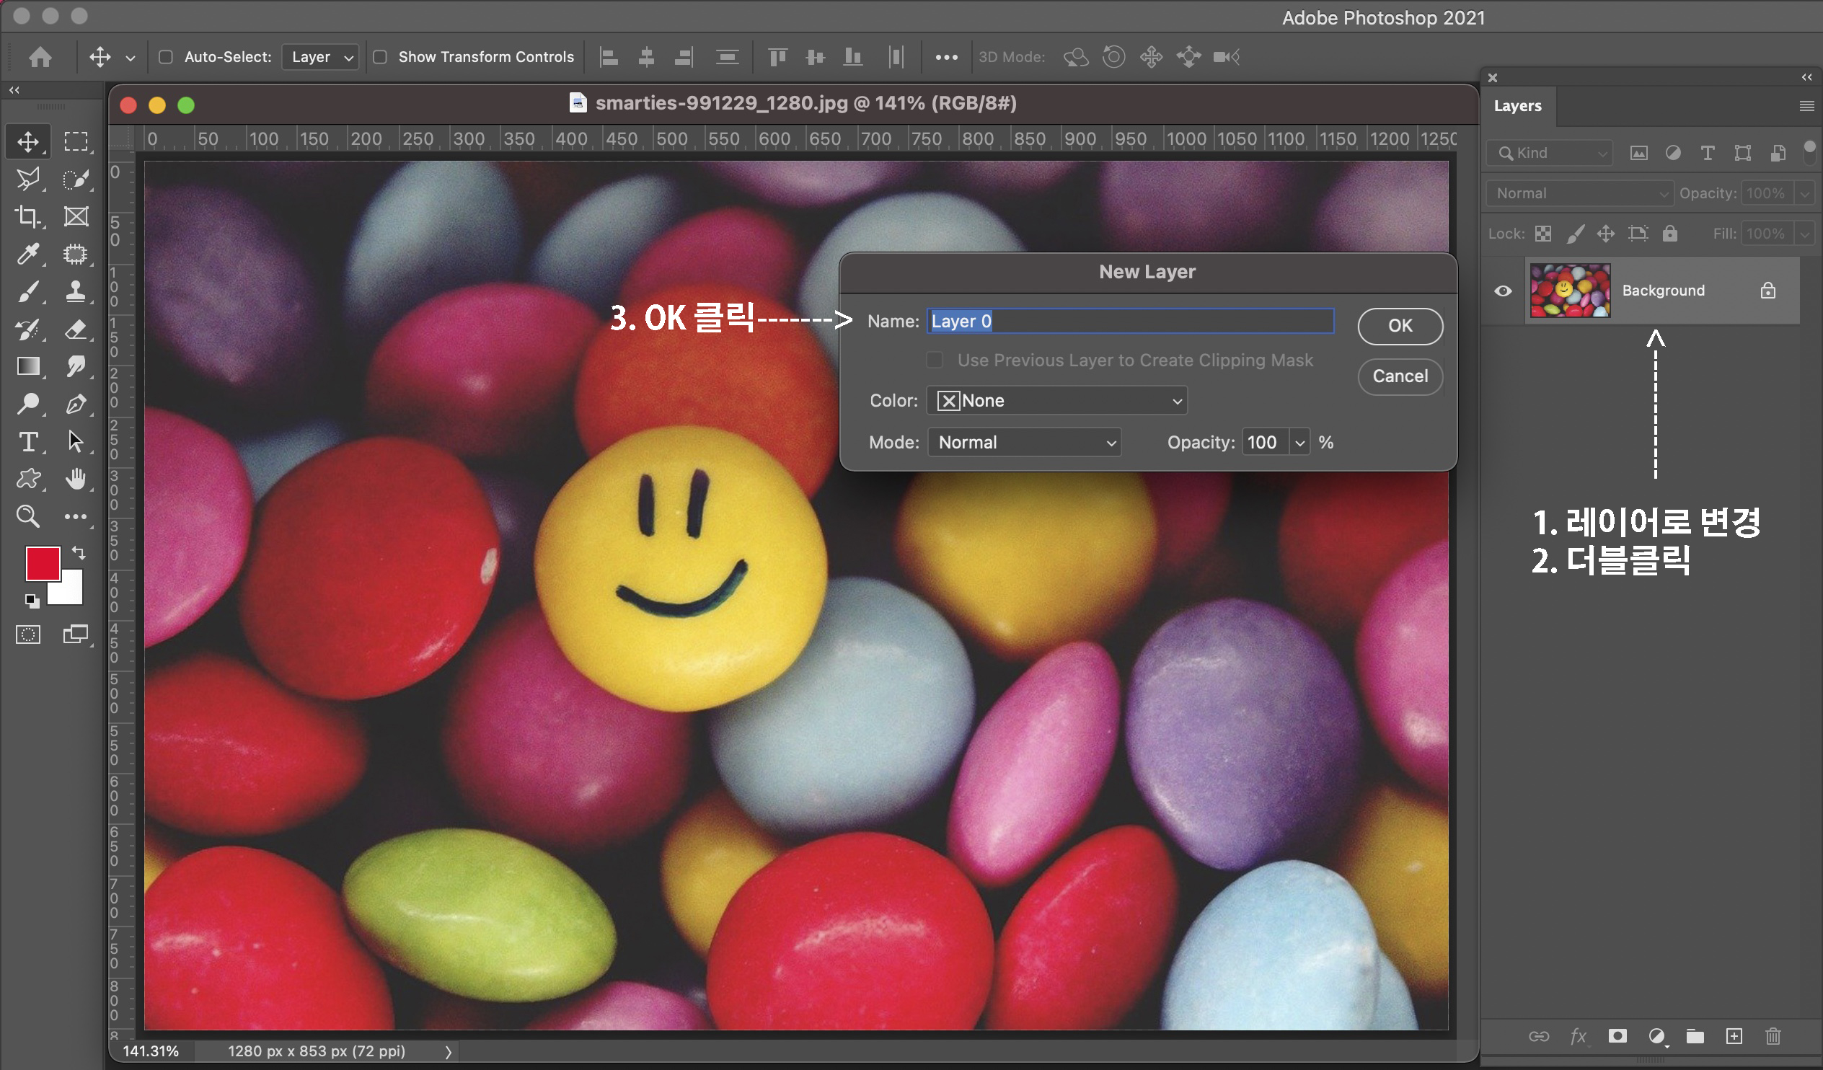Open the Mode Normal dropdown in dialog
The image size is (1823, 1070).
tap(1024, 442)
